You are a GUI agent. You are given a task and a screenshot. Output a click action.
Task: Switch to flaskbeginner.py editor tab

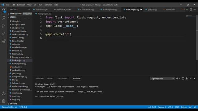pos(110,10)
